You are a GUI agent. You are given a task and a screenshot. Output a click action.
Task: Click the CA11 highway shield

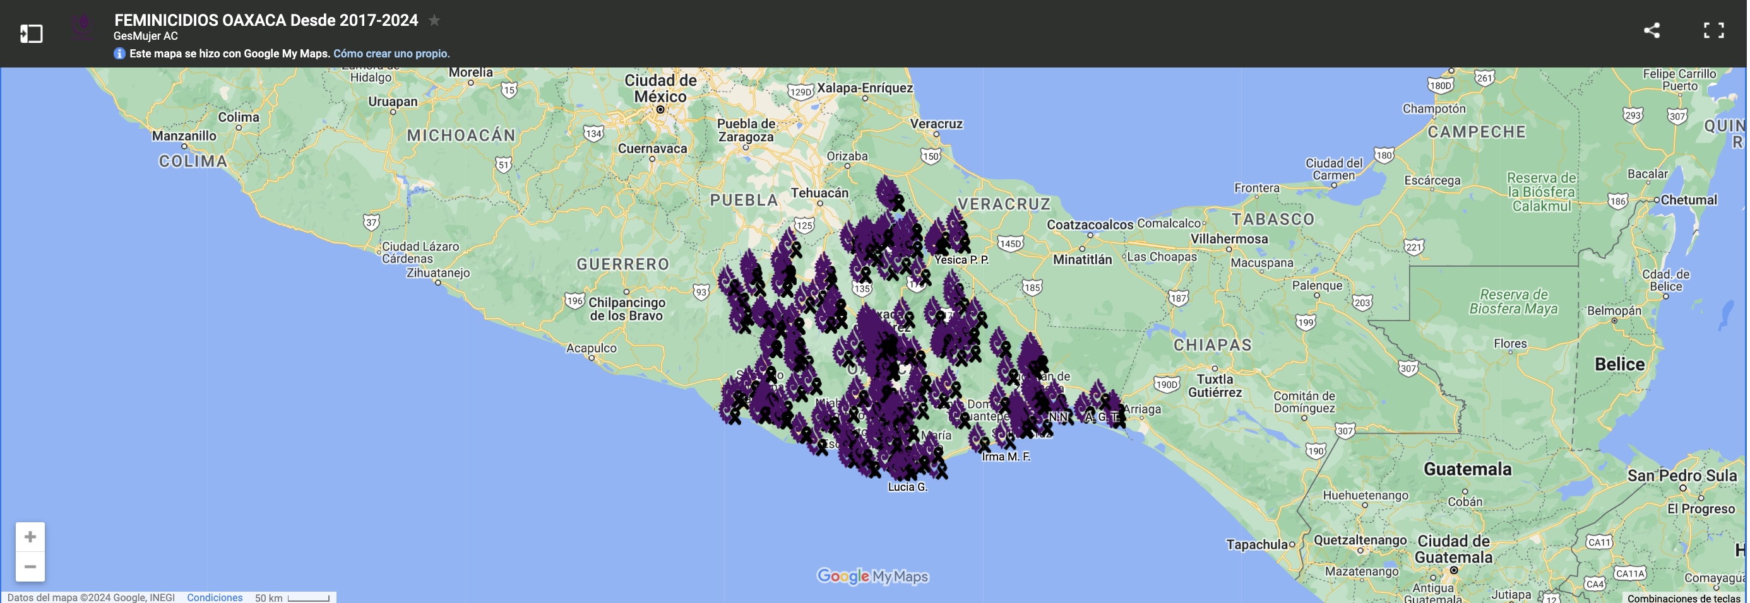(1600, 542)
